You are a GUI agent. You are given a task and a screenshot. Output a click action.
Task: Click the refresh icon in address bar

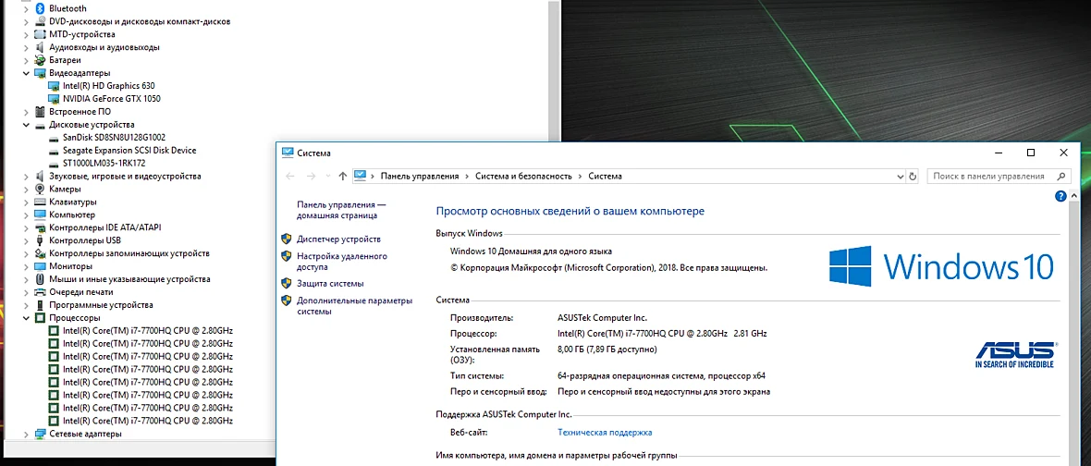pos(913,177)
